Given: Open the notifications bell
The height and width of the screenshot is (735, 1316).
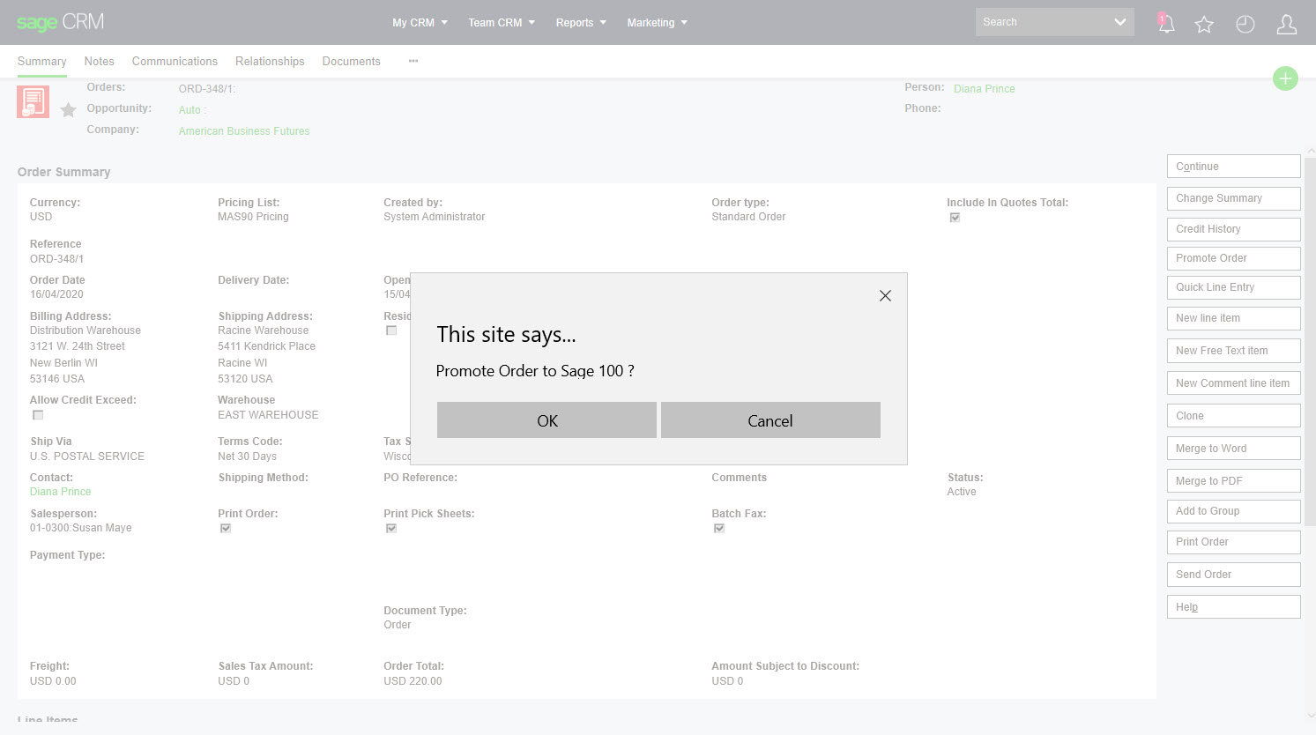Looking at the screenshot, I should [1165, 24].
